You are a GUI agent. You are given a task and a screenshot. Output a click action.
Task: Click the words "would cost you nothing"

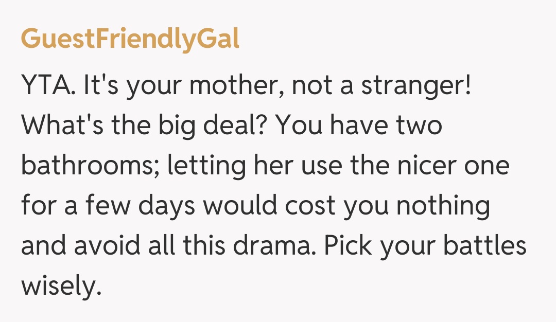346,206
